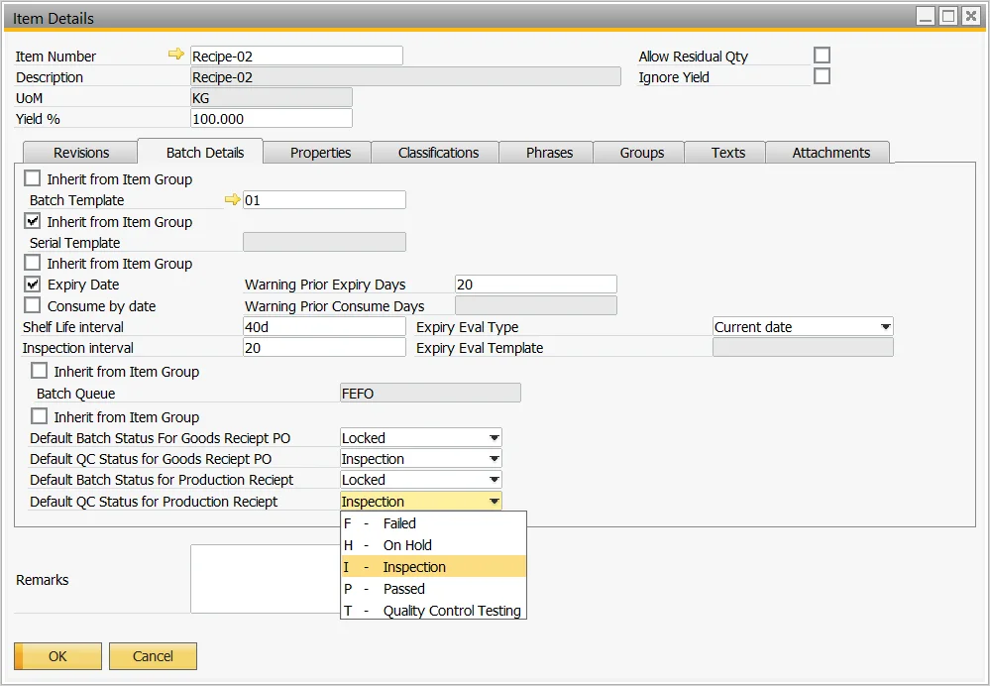This screenshot has height=686, width=990.
Task: Select T - Quality Control Testing option
Action: pyautogui.click(x=433, y=611)
